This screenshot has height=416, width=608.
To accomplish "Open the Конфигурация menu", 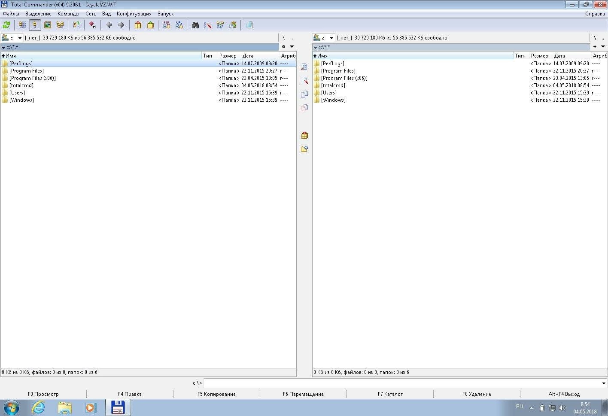I will 134,14.
